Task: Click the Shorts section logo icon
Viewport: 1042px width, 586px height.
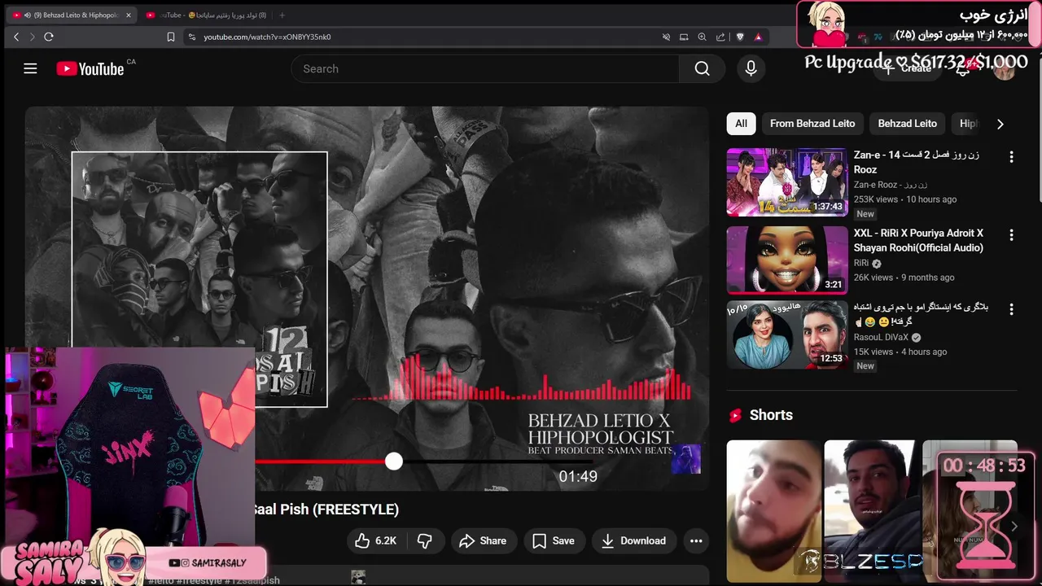Action: [x=735, y=415]
